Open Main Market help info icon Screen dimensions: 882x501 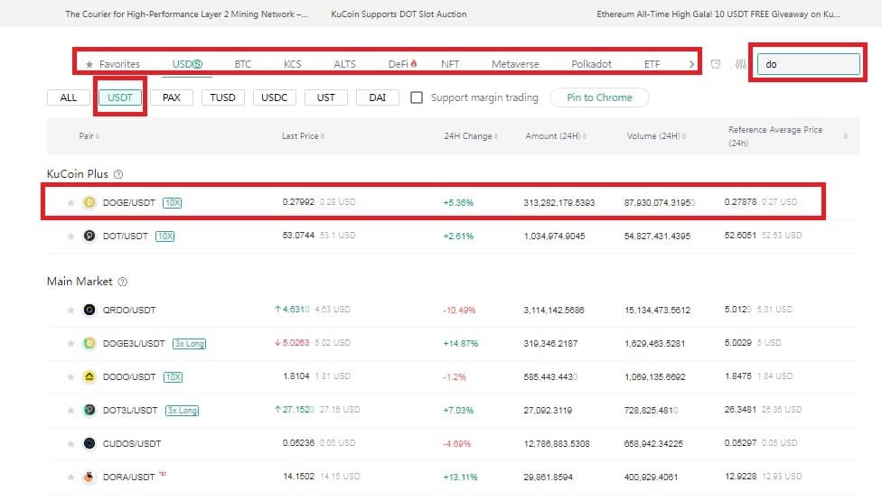point(123,282)
